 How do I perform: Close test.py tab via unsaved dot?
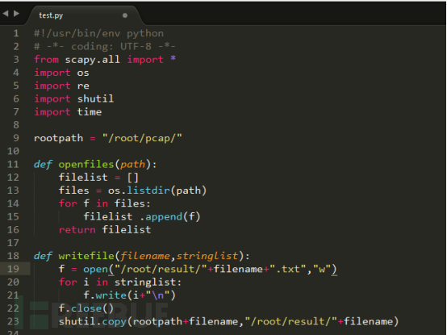click(x=125, y=15)
